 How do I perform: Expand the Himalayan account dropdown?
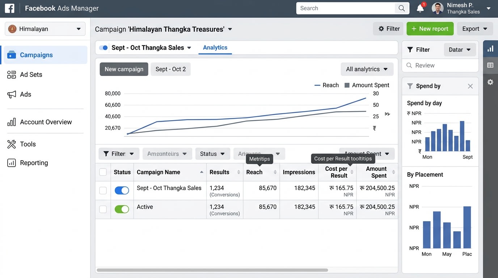pos(45,29)
